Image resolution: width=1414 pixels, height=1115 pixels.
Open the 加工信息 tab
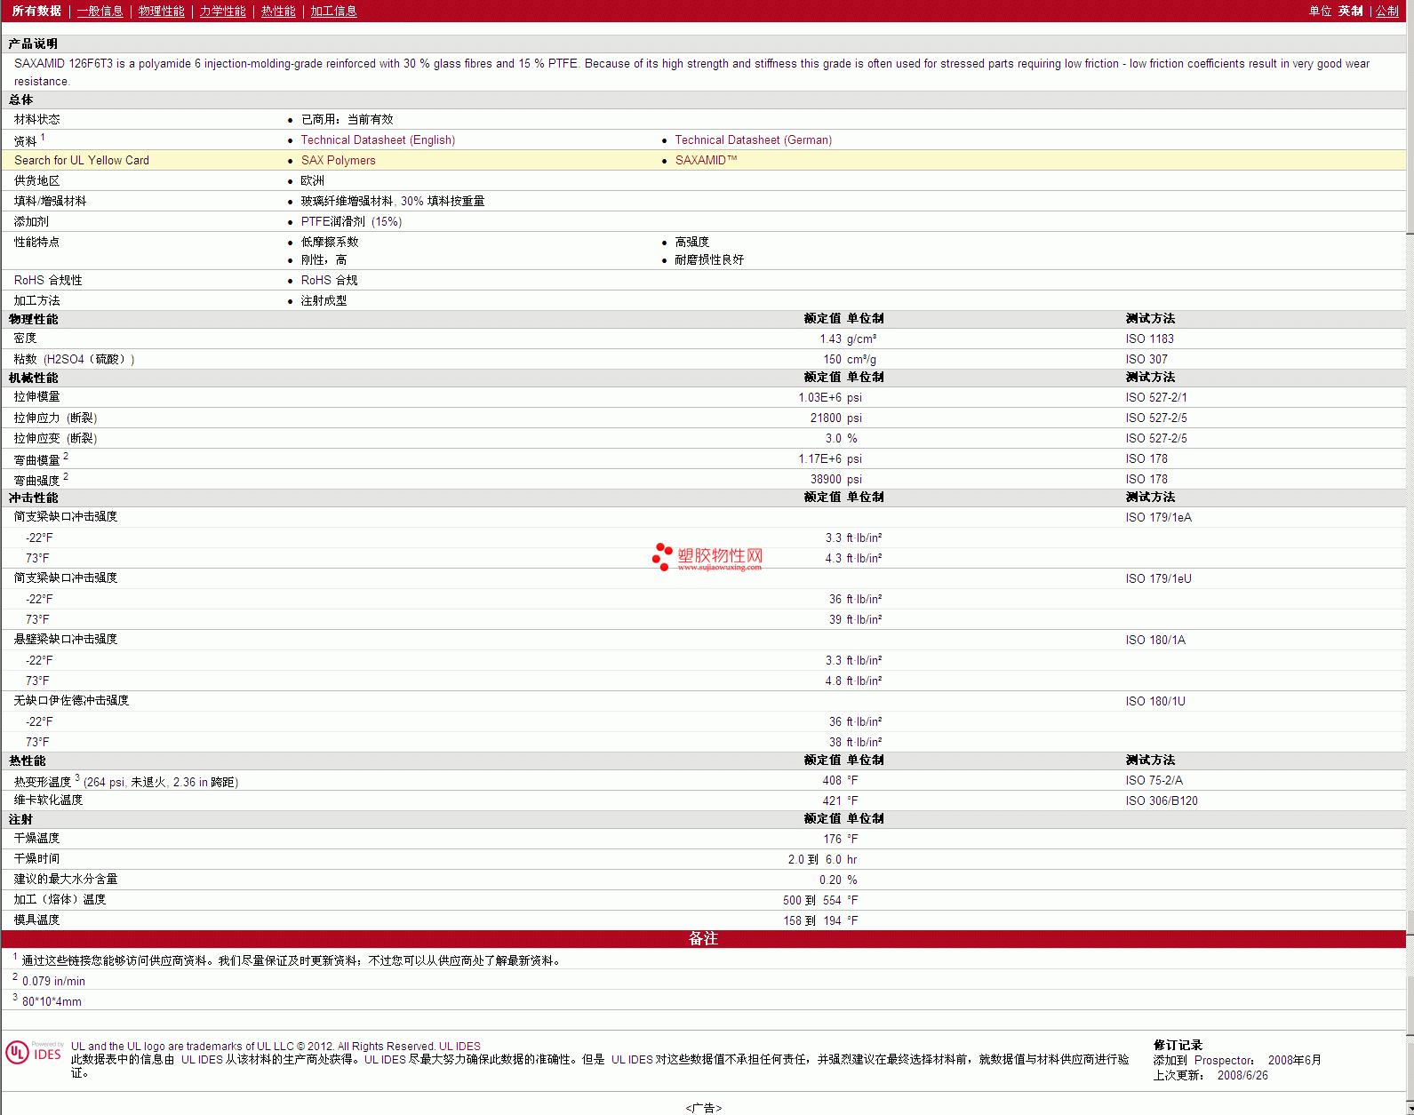333,12
